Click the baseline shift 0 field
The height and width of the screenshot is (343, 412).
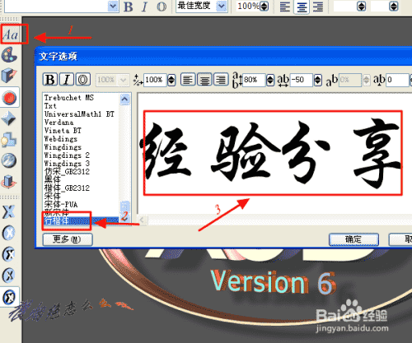[x=398, y=80]
